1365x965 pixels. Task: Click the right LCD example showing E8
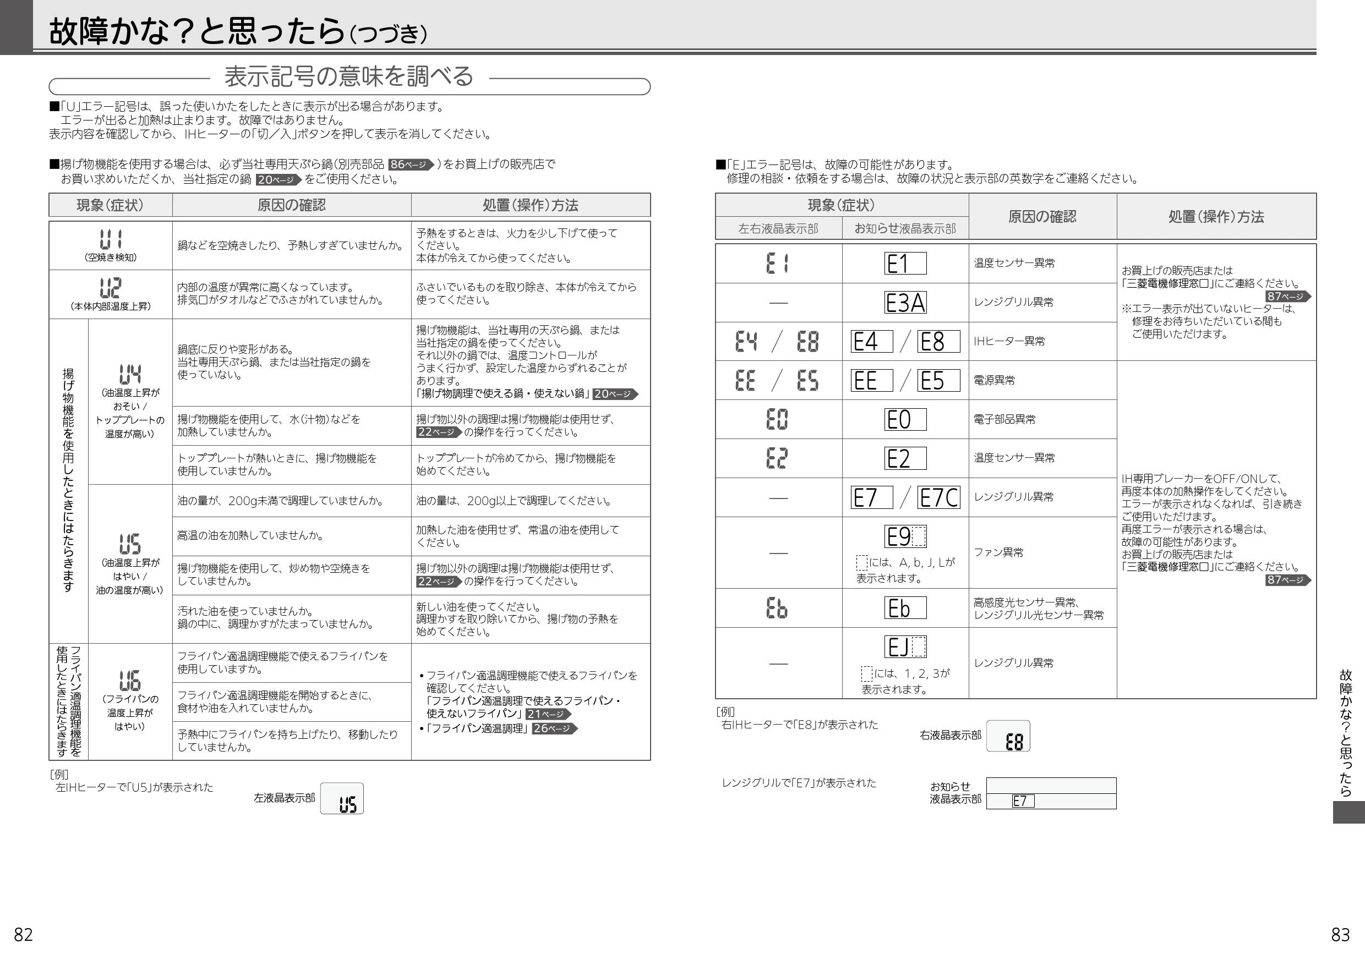coord(1008,736)
